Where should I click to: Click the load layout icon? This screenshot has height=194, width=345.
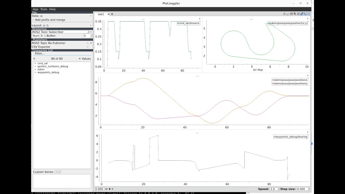[44, 25]
